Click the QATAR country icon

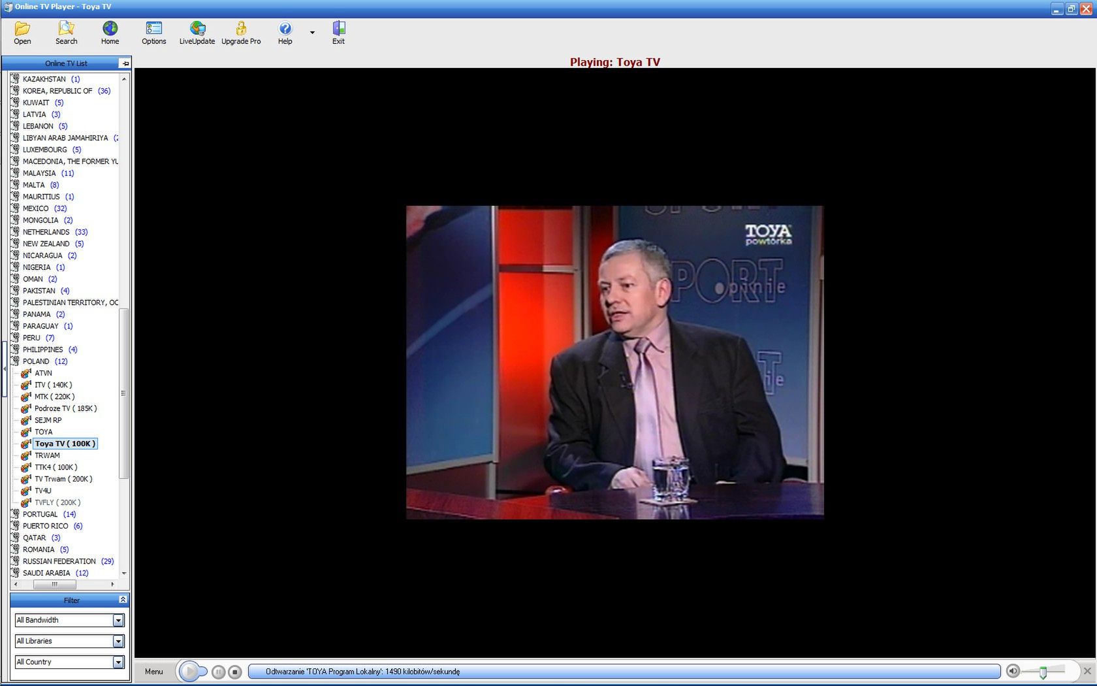click(15, 538)
